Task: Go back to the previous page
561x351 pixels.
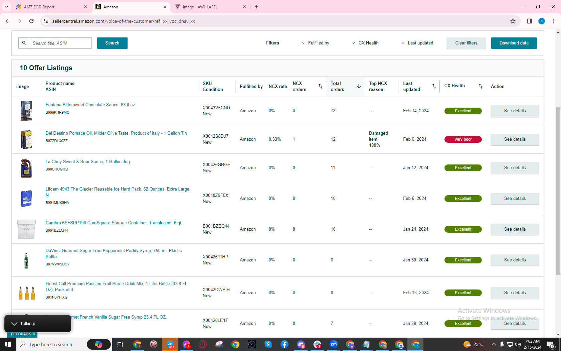Action: [x=7, y=21]
